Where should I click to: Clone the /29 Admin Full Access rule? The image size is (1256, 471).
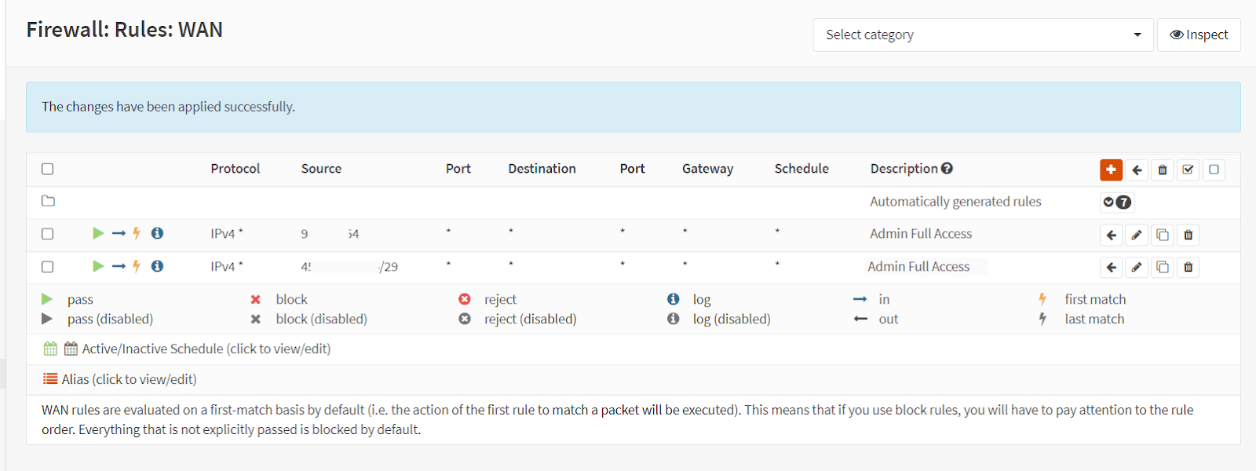coord(1163,268)
